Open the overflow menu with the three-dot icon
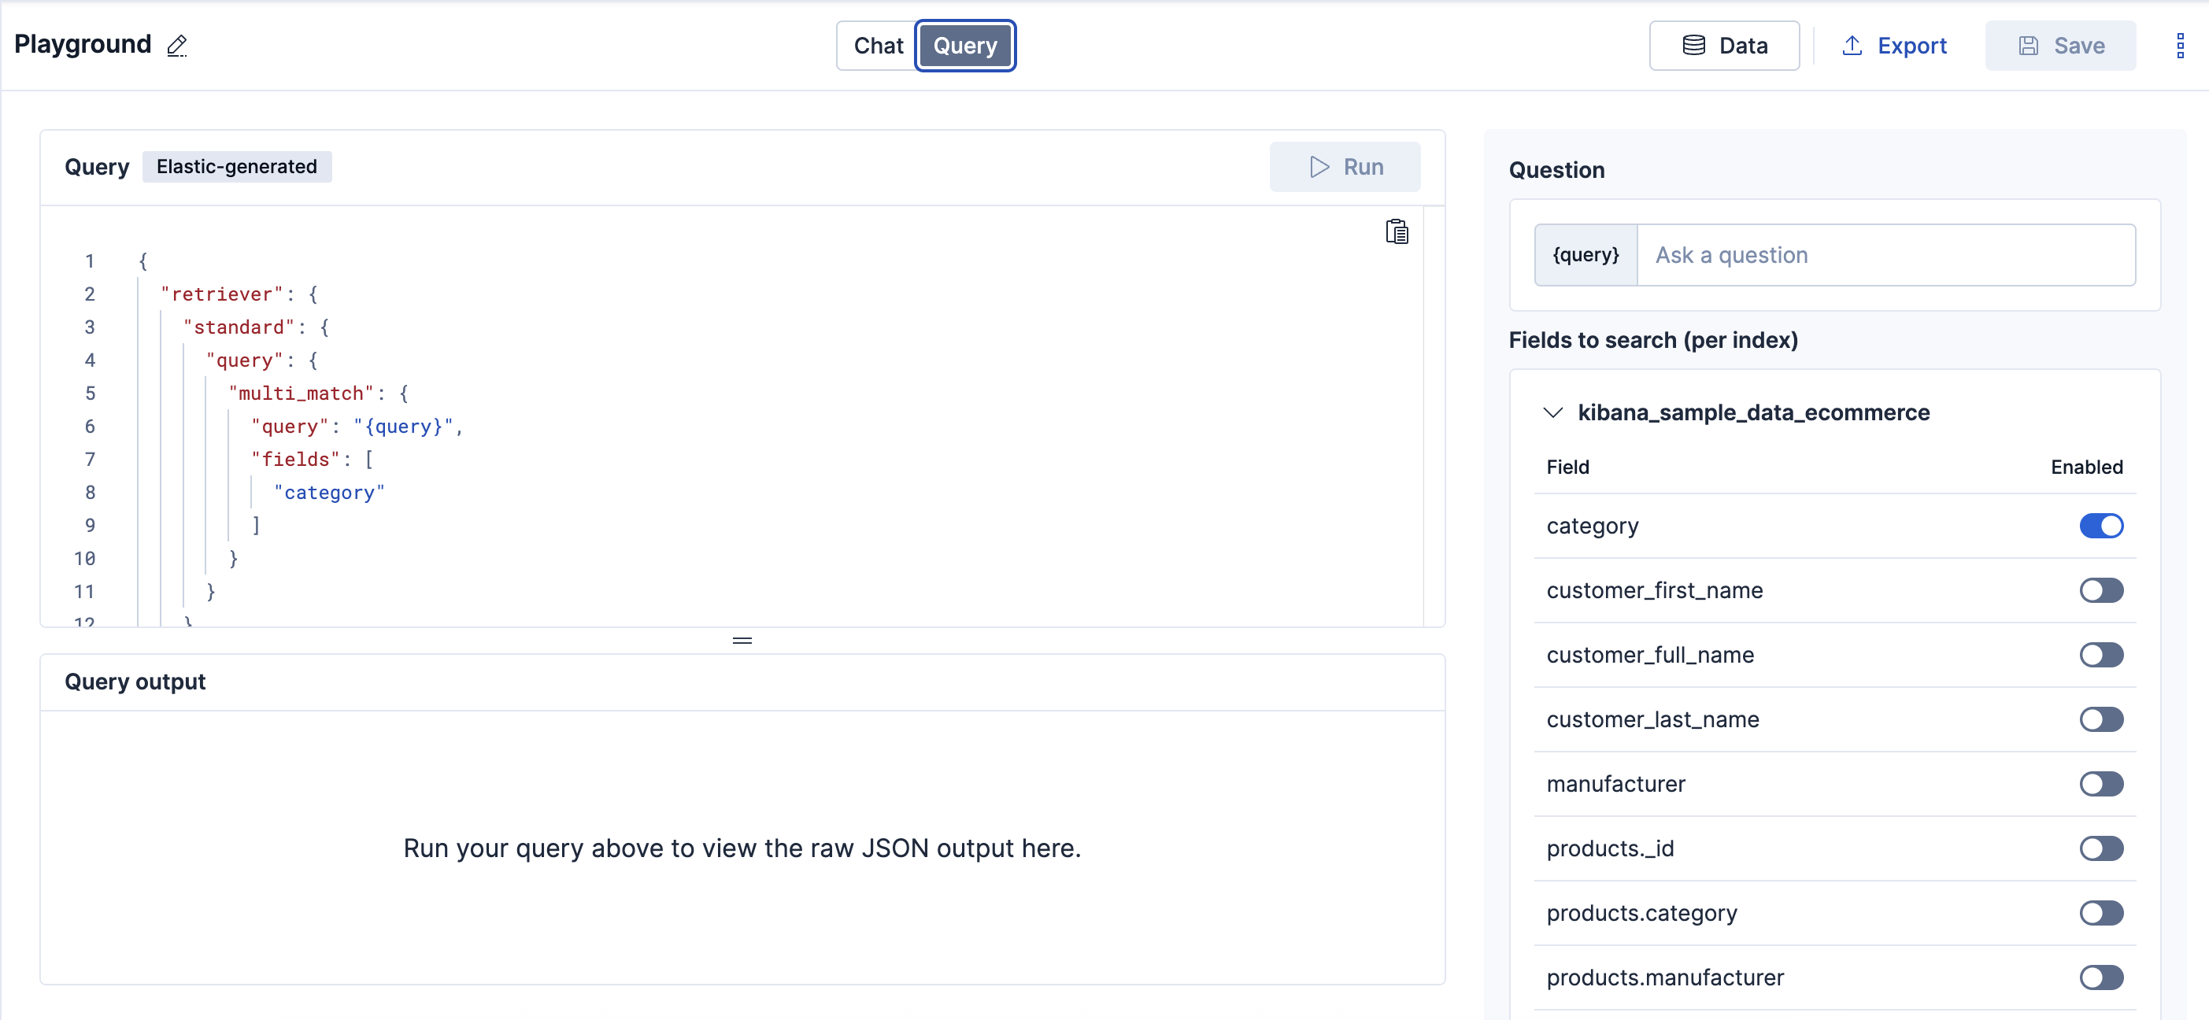This screenshot has width=2209, height=1020. (x=2181, y=46)
